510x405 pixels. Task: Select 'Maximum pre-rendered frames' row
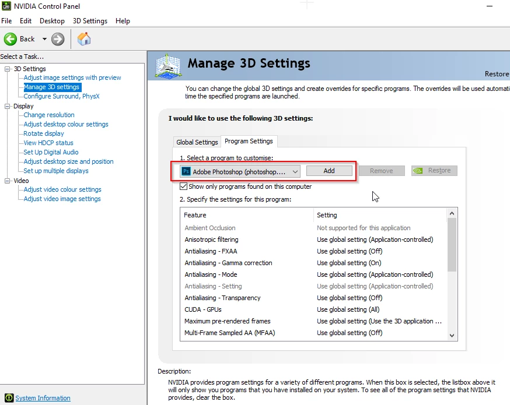(313, 321)
